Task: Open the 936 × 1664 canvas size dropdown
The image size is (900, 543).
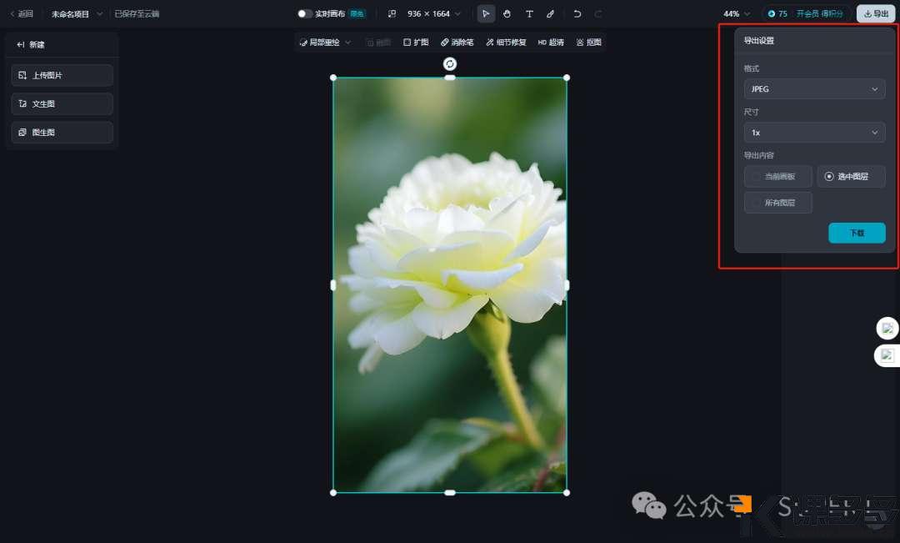Action: (x=433, y=14)
